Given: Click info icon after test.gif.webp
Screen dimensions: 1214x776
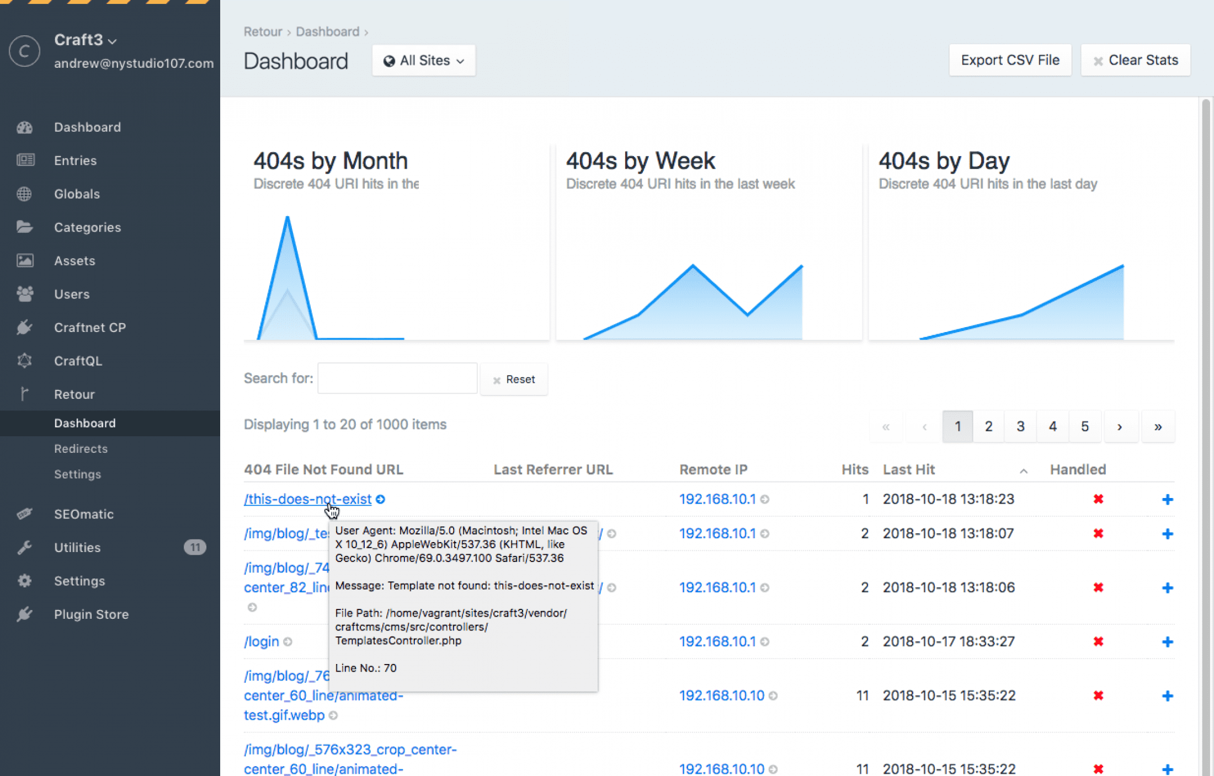Looking at the screenshot, I should coord(333,715).
